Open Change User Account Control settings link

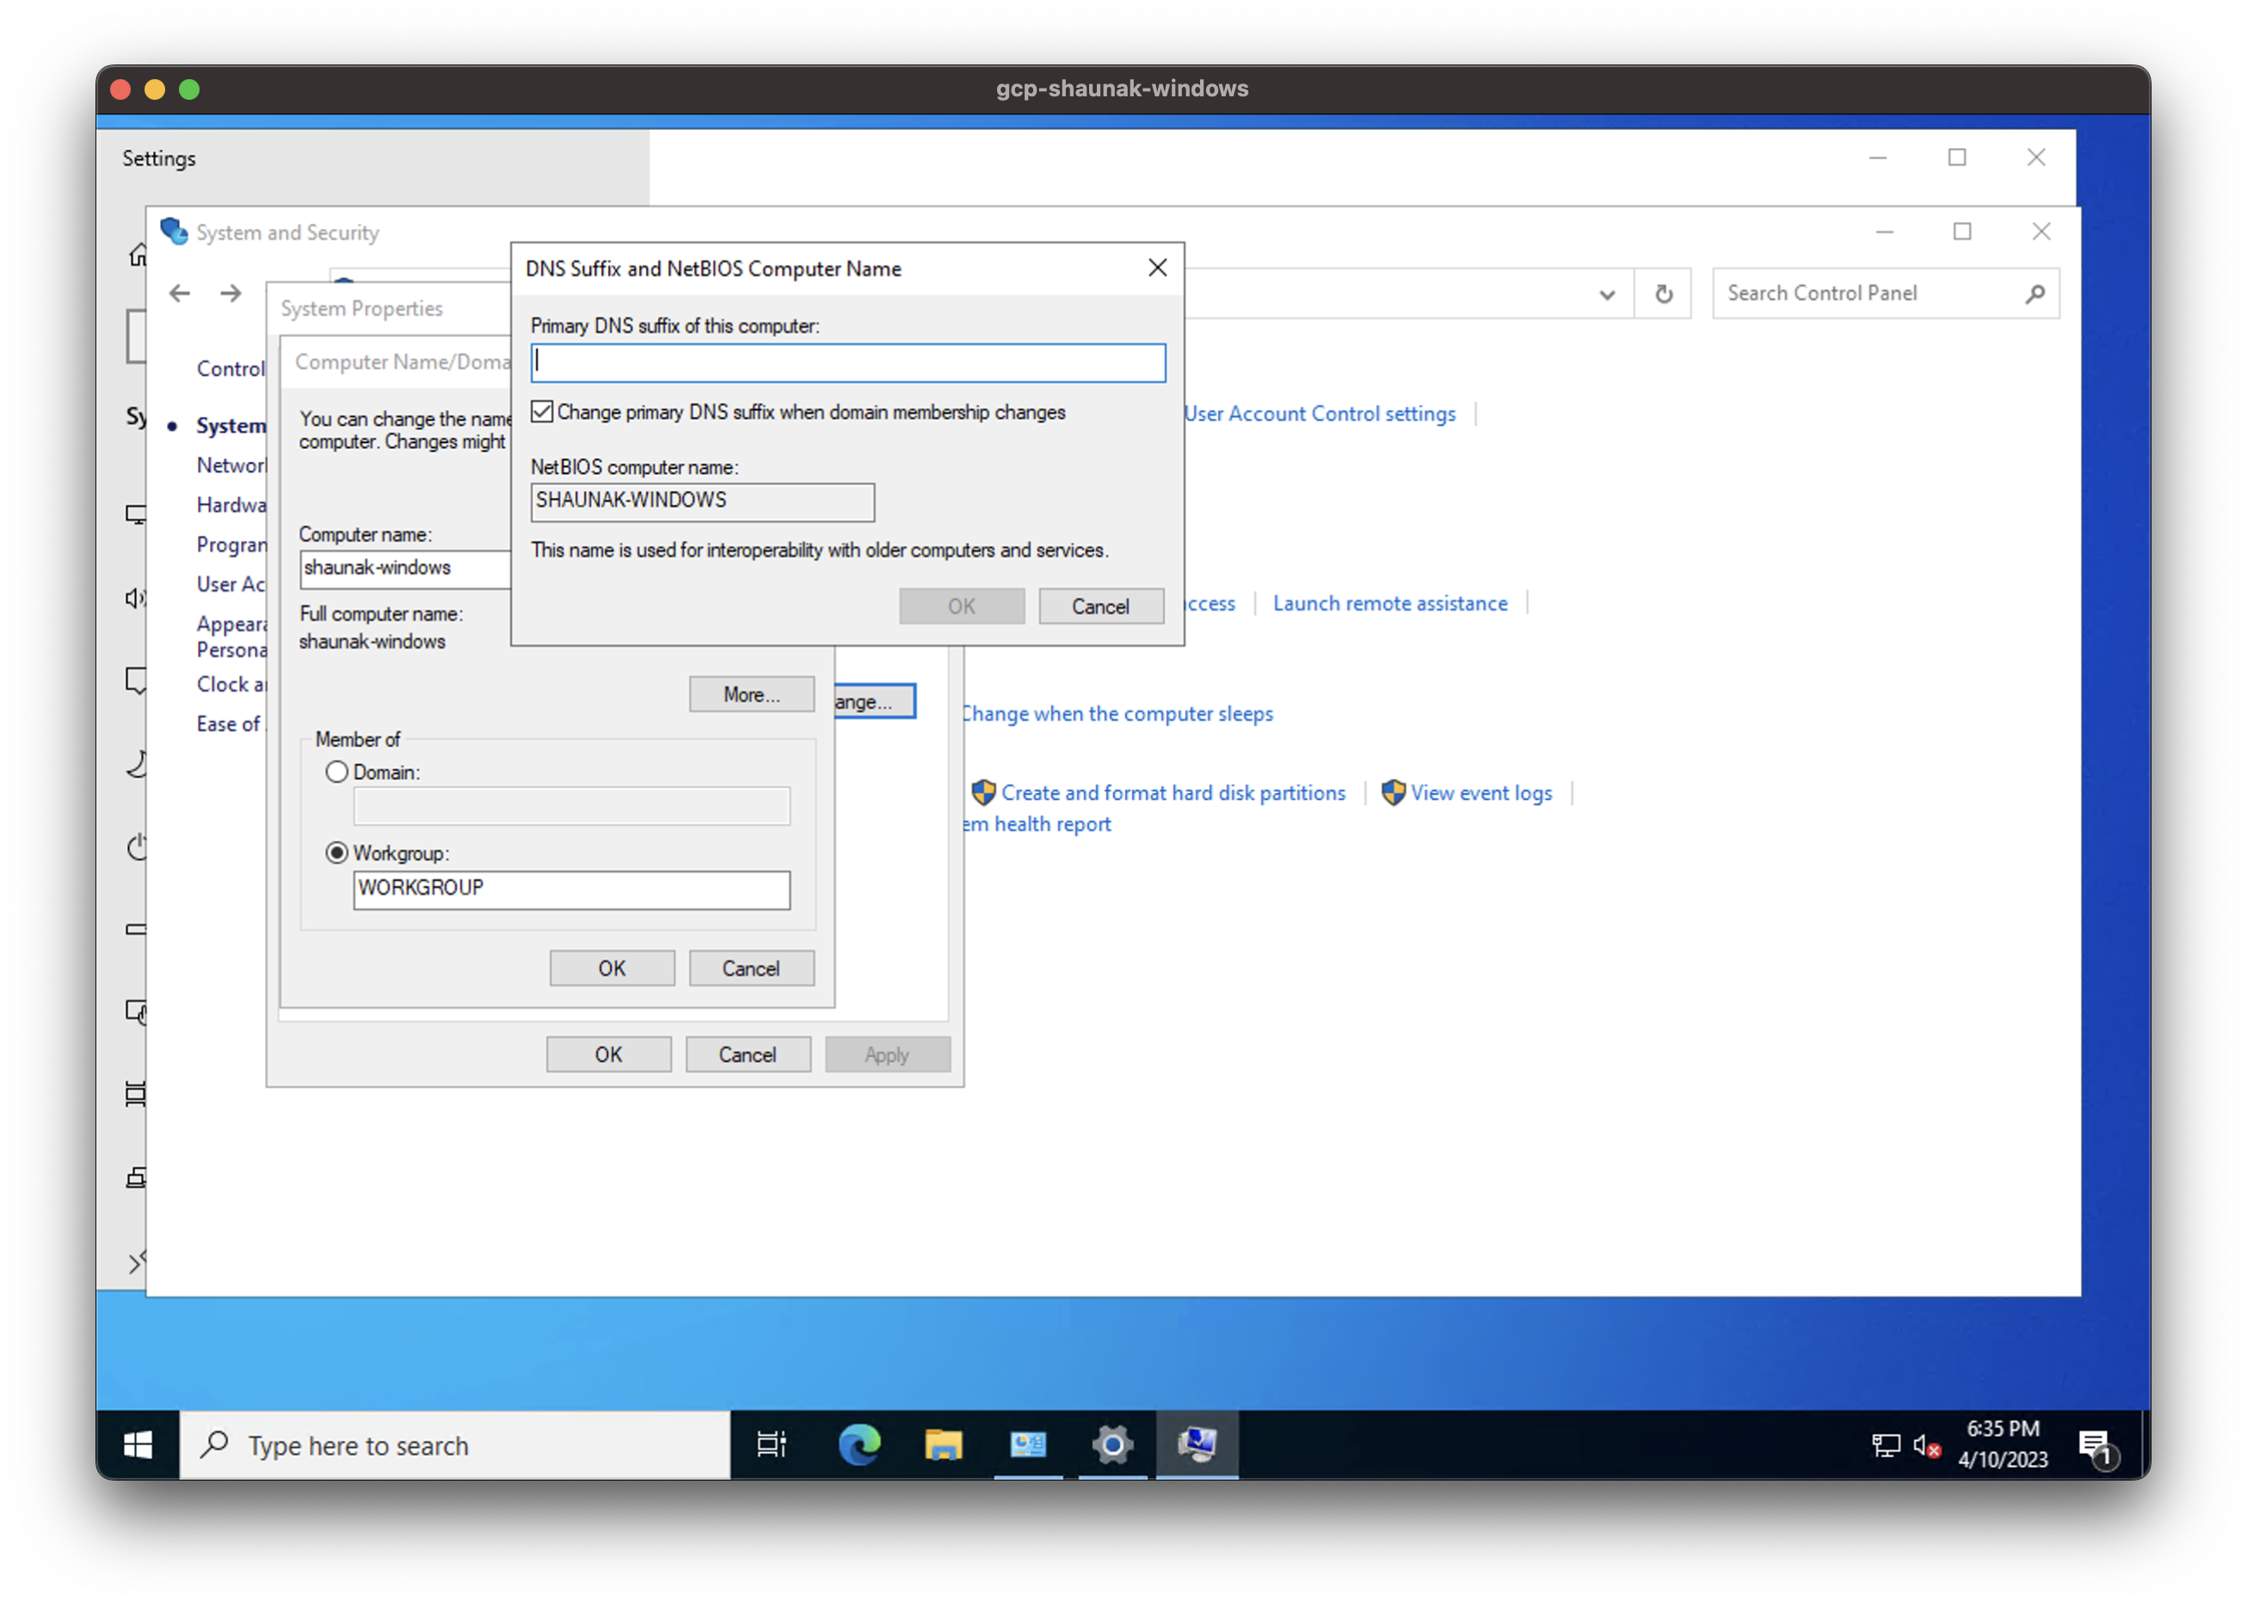coord(1319,413)
